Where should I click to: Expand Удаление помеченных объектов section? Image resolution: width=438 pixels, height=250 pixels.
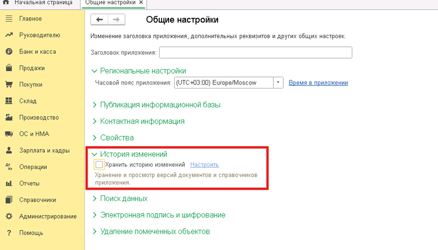(x=94, y=231)
